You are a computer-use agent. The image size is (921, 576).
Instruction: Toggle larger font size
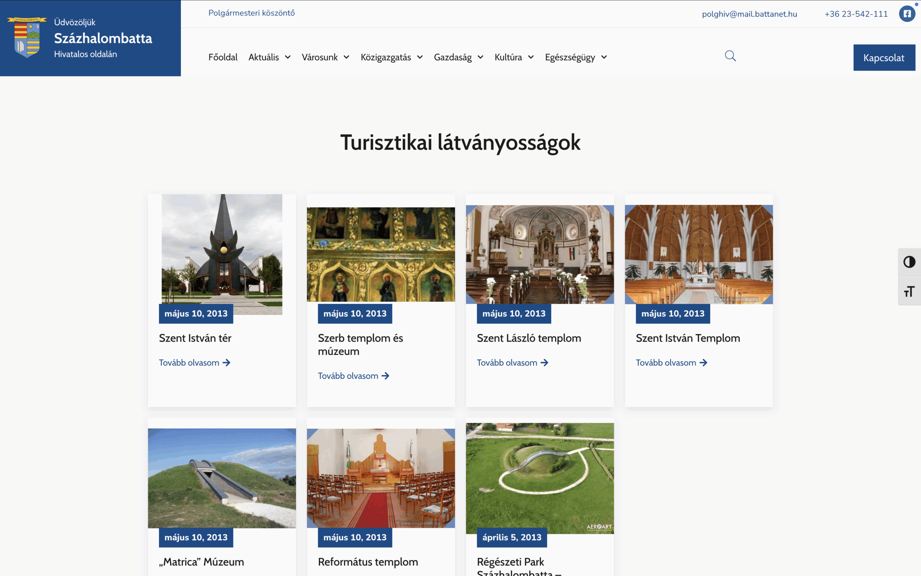pyautogui.click(x=909, y=292)
